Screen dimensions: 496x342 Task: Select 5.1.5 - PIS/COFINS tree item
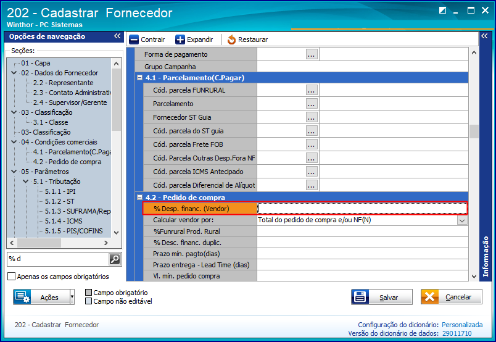click(73, 231)
